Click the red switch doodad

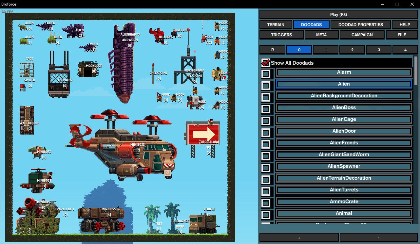23,87
